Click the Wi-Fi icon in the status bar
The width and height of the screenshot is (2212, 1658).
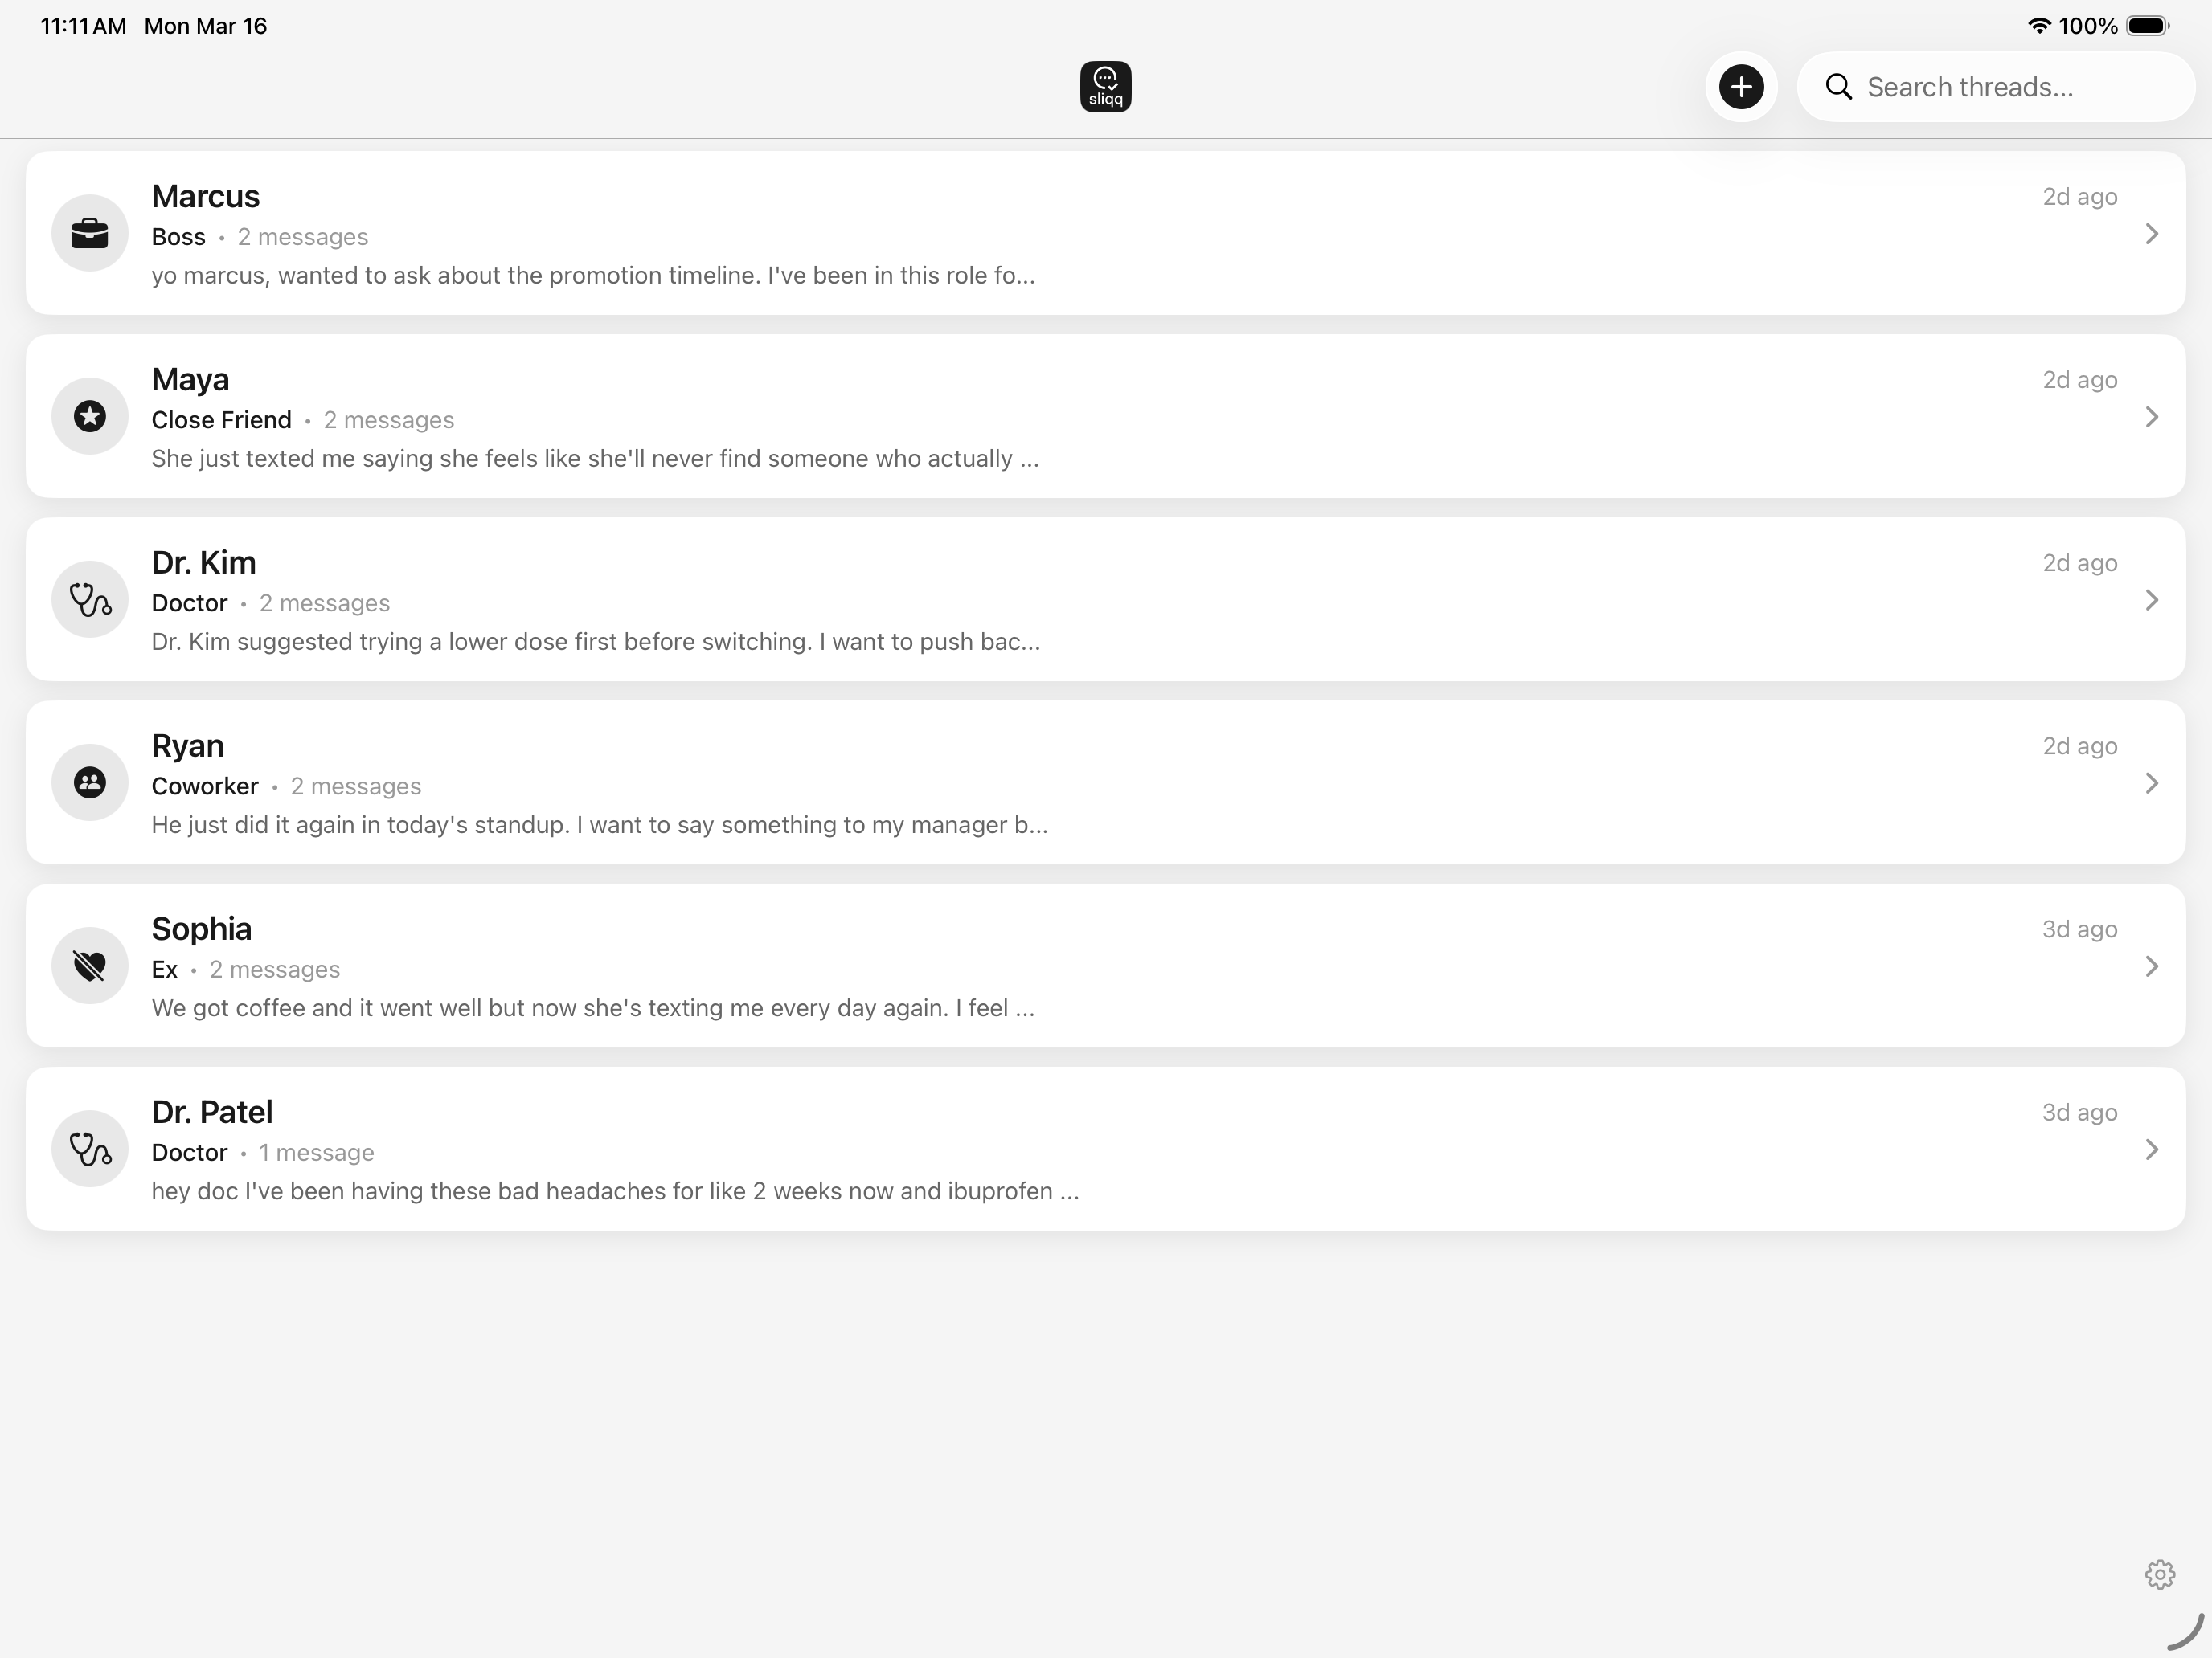tap(2040, 25)
